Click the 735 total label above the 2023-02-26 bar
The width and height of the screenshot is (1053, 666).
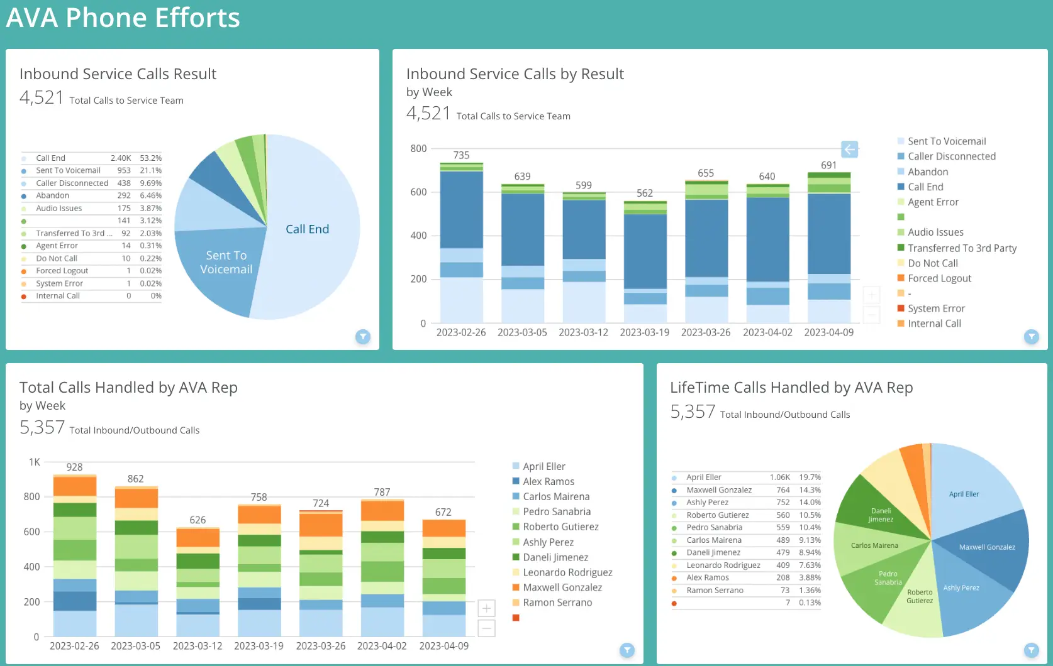[461, 155]
